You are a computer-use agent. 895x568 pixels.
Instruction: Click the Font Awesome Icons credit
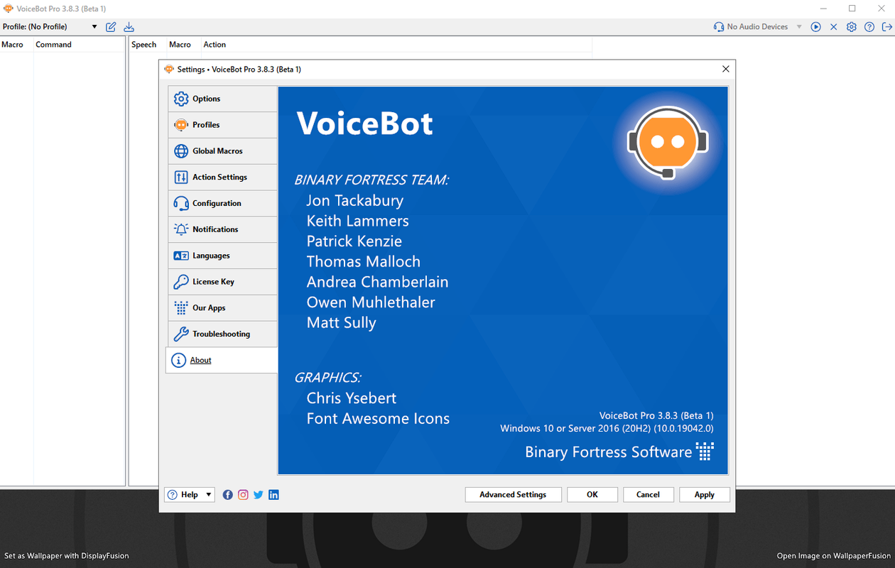[378, 419]
